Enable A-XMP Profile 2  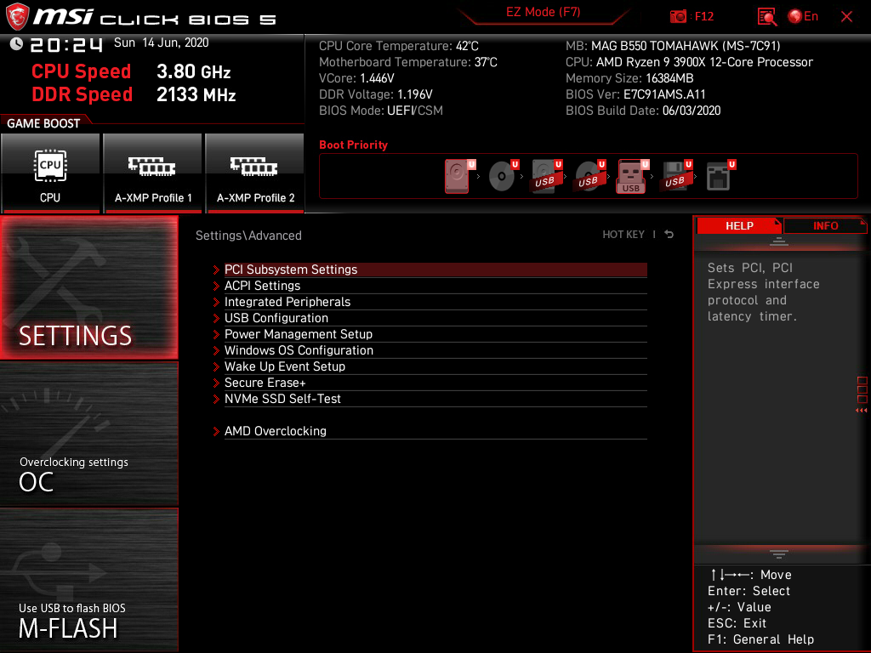tap(255, 173)
